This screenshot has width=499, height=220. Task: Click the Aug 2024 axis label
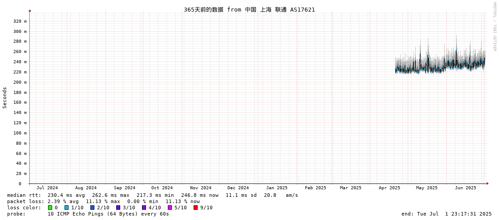[86, 188]
